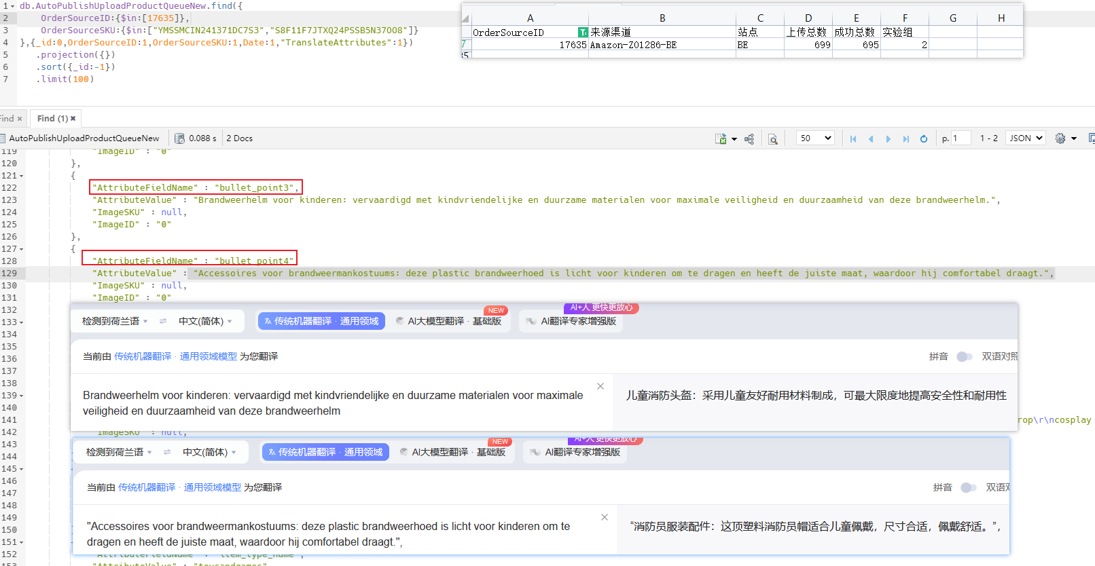Jump to the last results page
Screen dimensions: 1095x566
click(905, 138)
